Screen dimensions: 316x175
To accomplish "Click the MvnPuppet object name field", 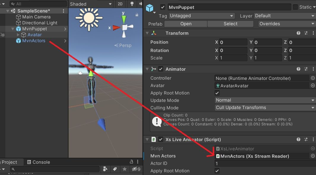I will point(229,7).
